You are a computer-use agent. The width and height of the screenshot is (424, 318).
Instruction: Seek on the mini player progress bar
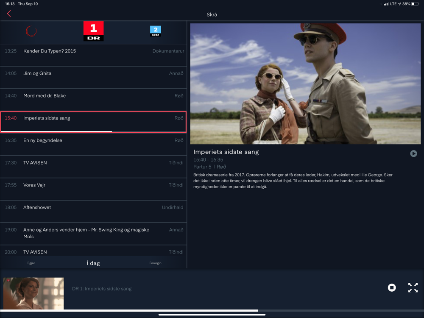[212, 311]
